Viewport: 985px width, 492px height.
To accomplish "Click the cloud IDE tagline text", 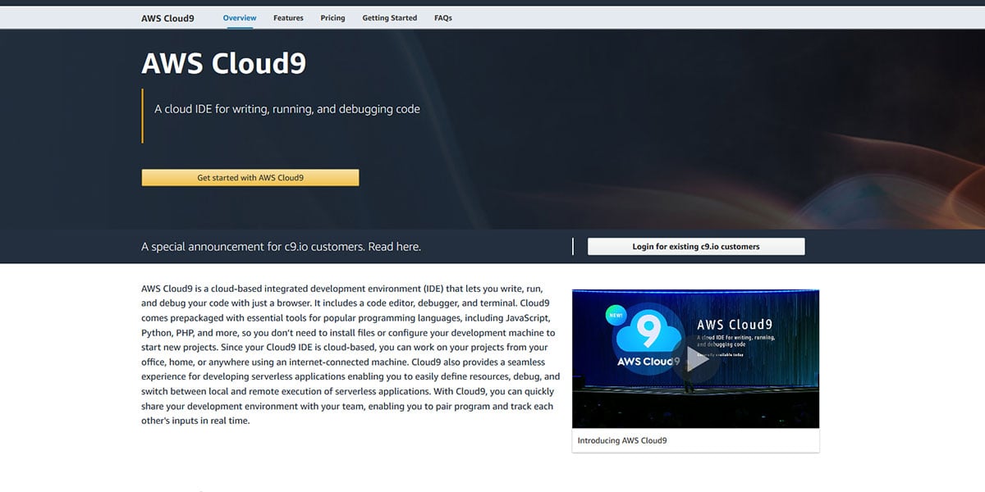I will click(x=287, y=109).
